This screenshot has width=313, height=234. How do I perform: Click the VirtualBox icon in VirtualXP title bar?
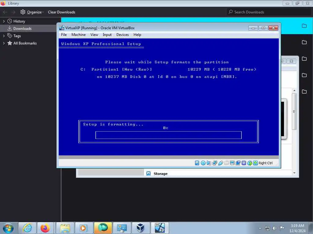coord(62,28)
